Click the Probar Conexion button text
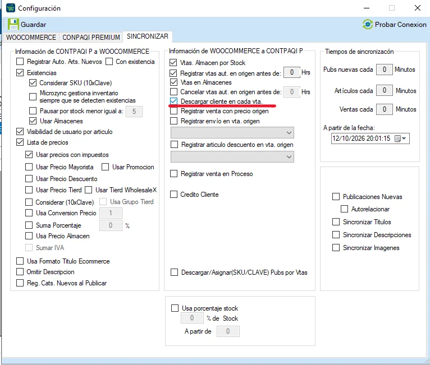Screen dimensions: 430x365 (x=401, y=25)
